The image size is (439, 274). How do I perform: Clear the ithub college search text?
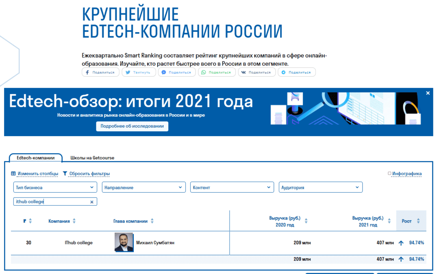point(92,202)
